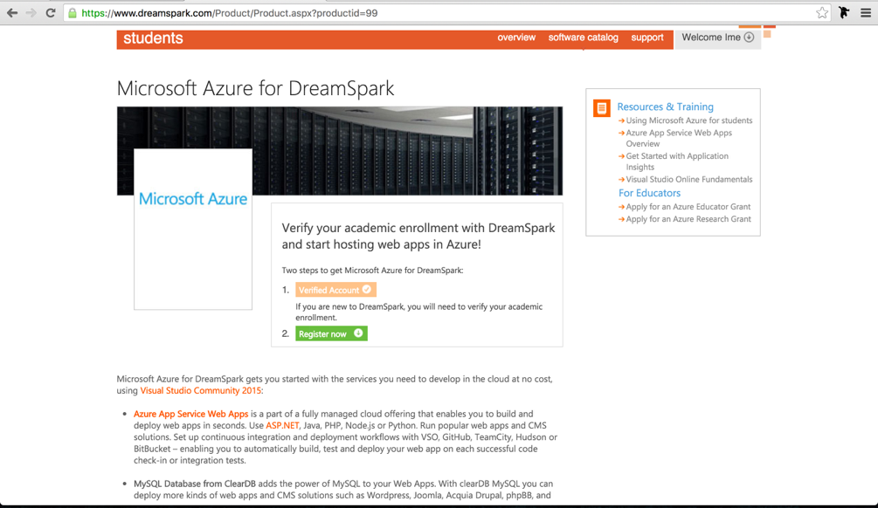Click the green padlock security icon
The width and height of the screenshot is (878, 508).
tap(73, 13)
